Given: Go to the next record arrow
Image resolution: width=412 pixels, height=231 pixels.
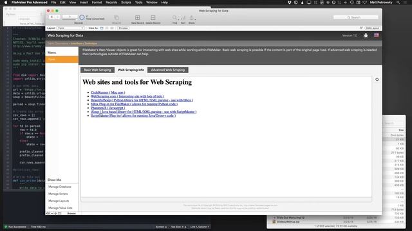Looking at the screenshot, I should (57, 17).
